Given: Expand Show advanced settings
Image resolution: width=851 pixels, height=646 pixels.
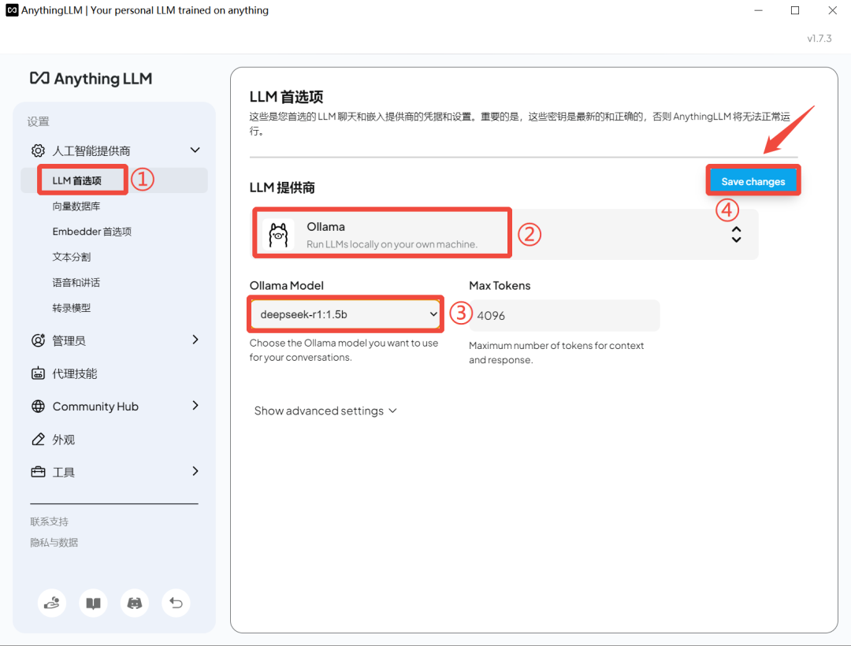Looking at the screenshot, I should click(x=325, y=411).
